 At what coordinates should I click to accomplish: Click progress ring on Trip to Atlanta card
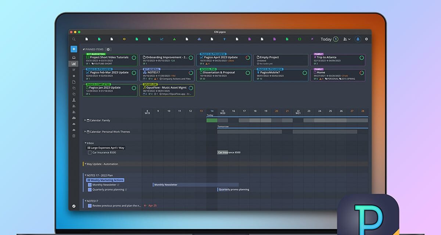362,58
